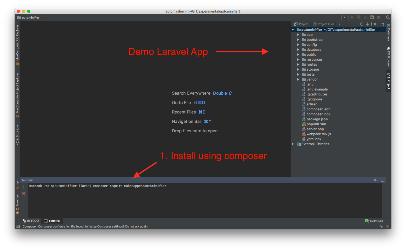Click the Debug bug icon
This screenshot has height=250, width=406.
point(359,17)
